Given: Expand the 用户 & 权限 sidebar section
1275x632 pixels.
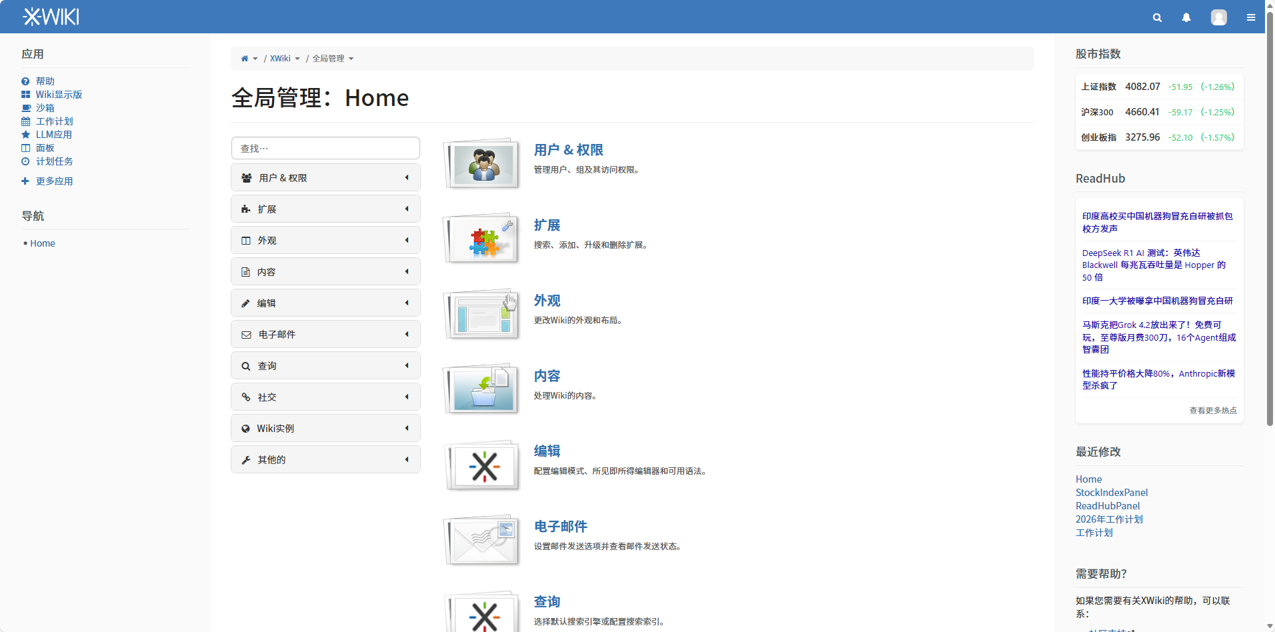Looking at the screenshot, I should pyautogui.click(x=325, y=178).
